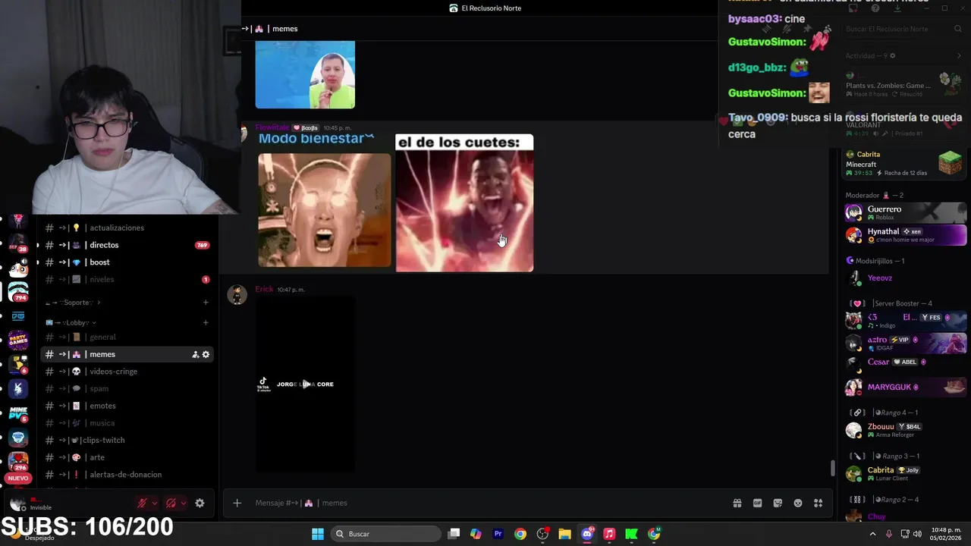Open Kick app from the taskbar
This screenshot has height=546, width=971.
pos(631,534)
